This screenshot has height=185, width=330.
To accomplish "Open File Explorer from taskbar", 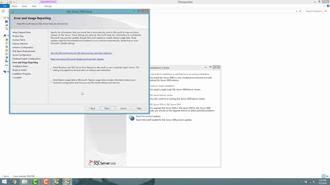I will tap(24, 182).
